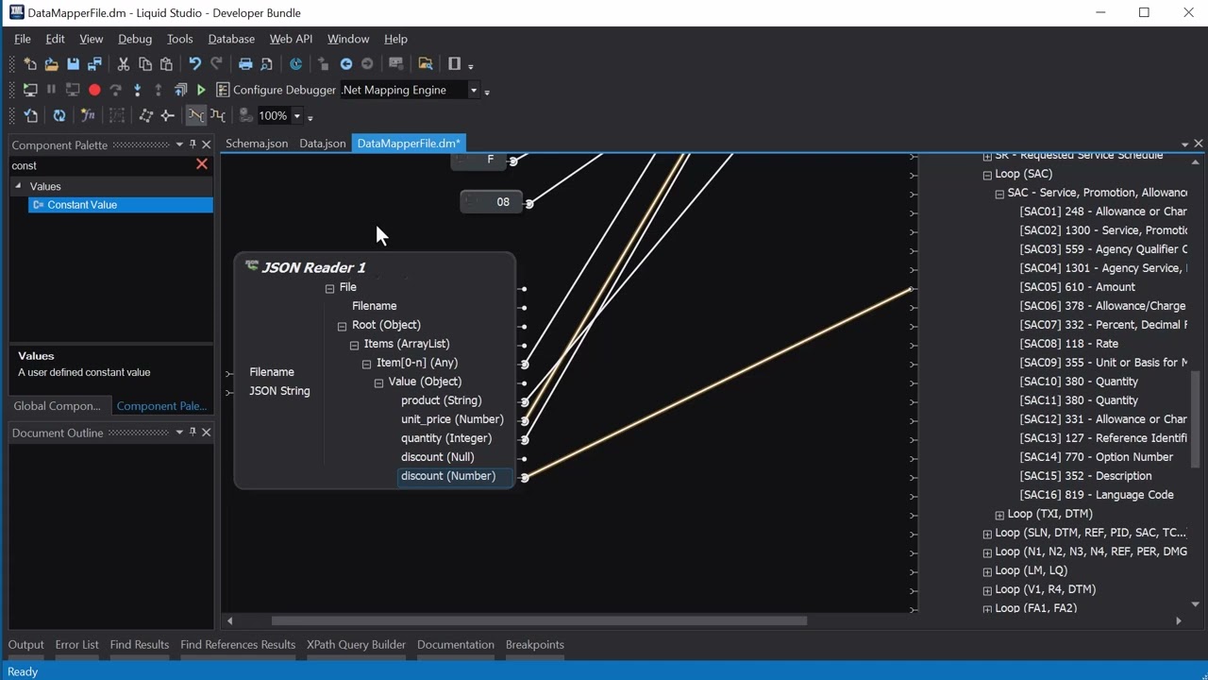Click the JSON Reader 1 title

[x=313, y=267]
